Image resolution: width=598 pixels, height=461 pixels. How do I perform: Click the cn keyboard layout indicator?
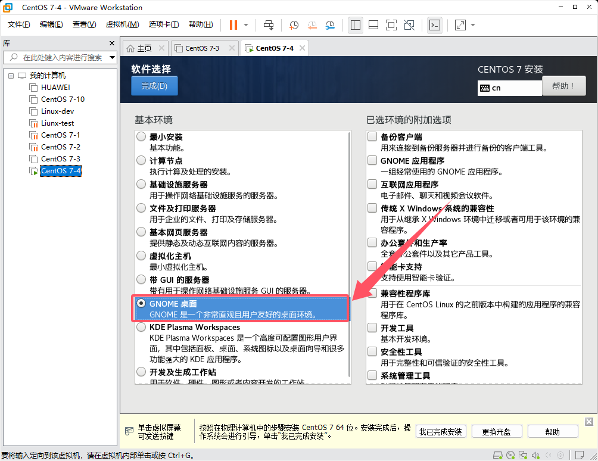pos(509,88)
